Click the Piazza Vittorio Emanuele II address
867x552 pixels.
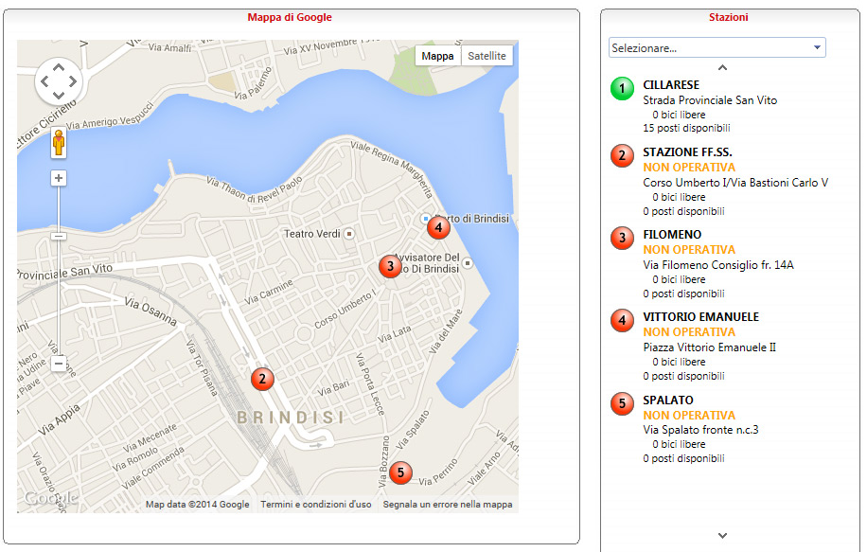(710, 347)
